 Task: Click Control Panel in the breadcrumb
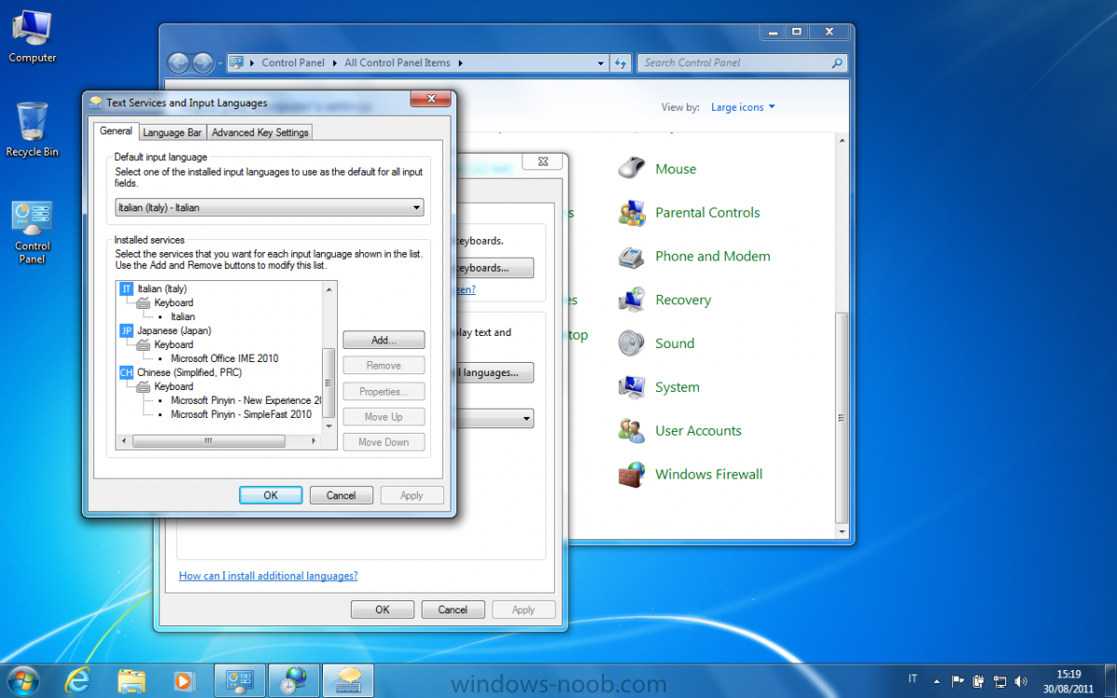[x=293, y=63]
